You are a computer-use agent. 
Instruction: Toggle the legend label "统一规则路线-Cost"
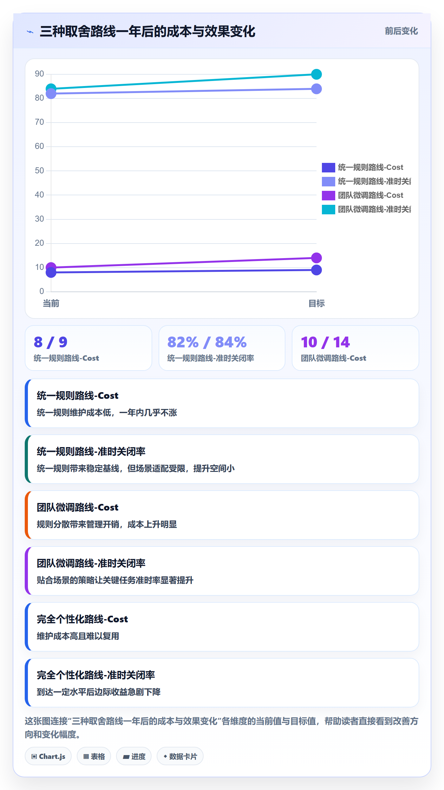(370, 167)
